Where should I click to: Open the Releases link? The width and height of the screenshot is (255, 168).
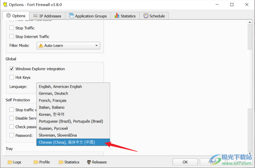(x=97, y=162)
